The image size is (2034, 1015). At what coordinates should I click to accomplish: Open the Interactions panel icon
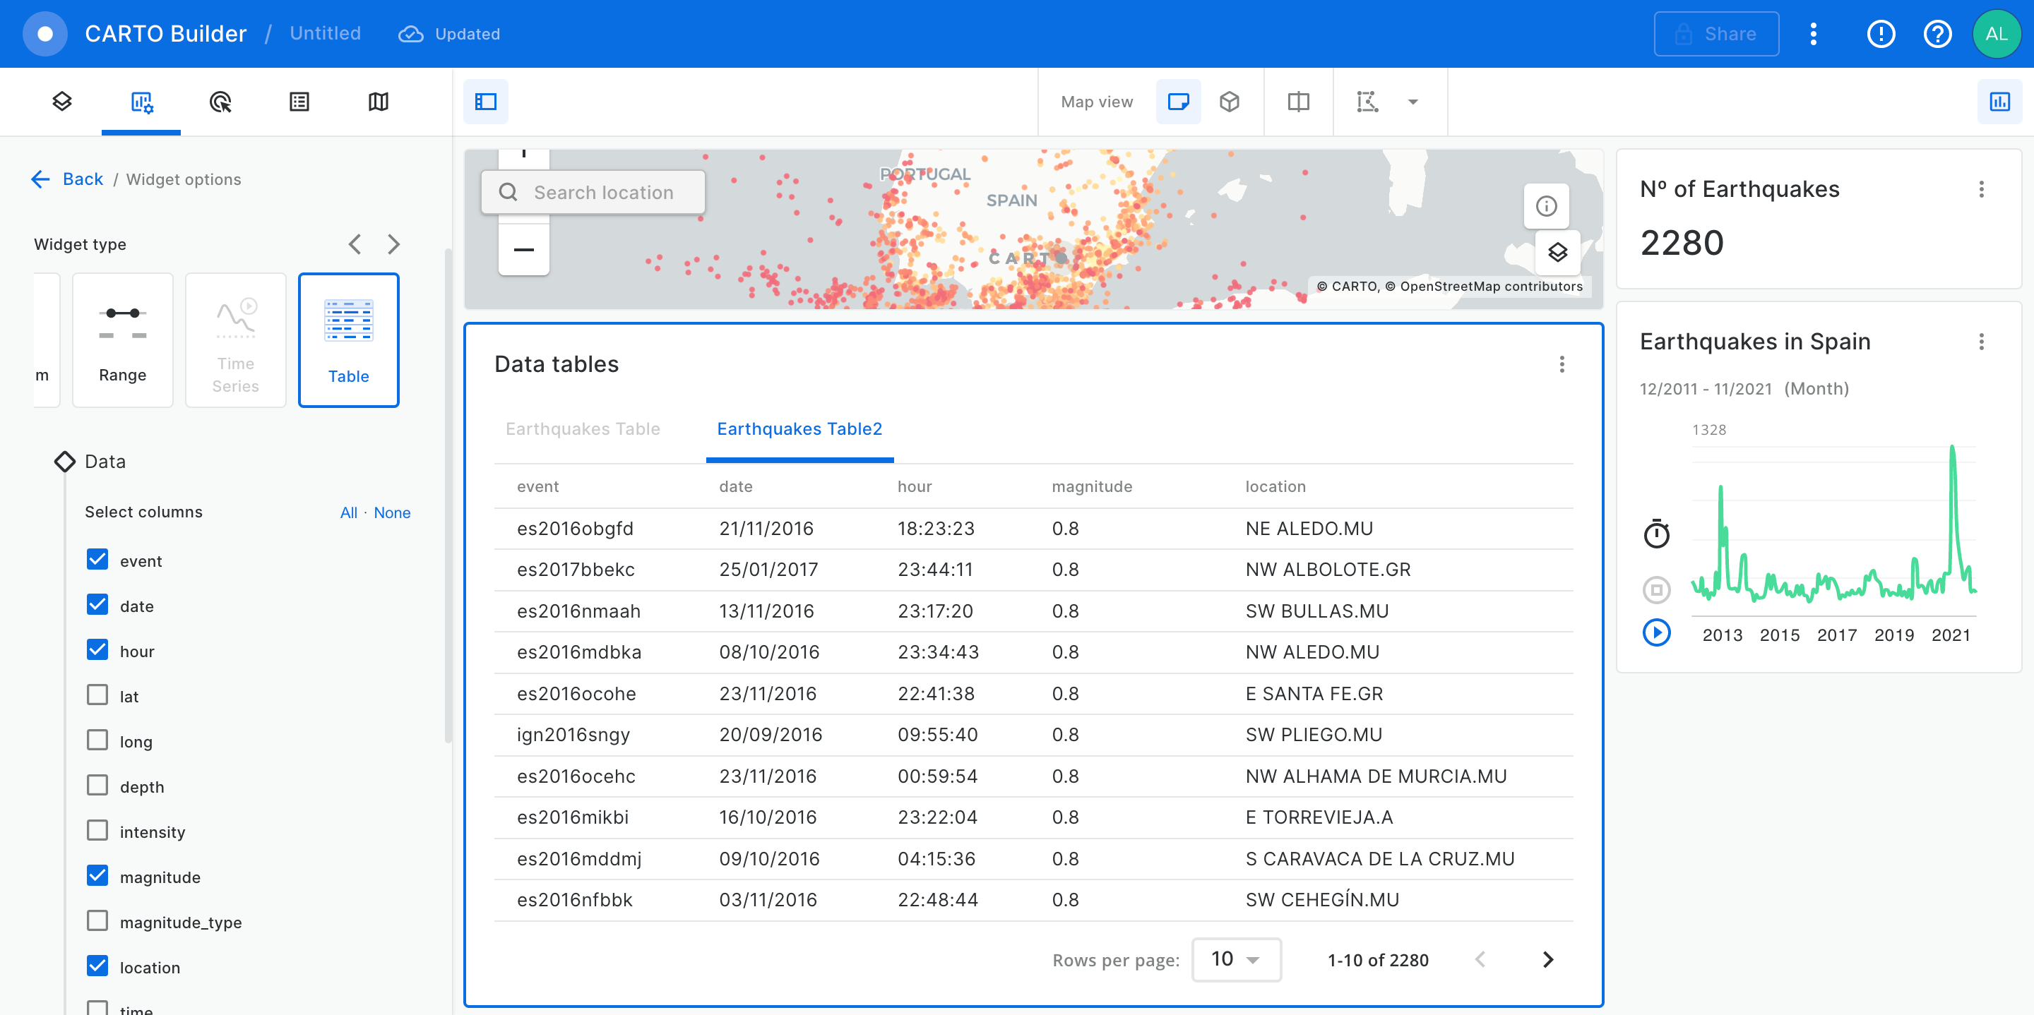(220, 101)
